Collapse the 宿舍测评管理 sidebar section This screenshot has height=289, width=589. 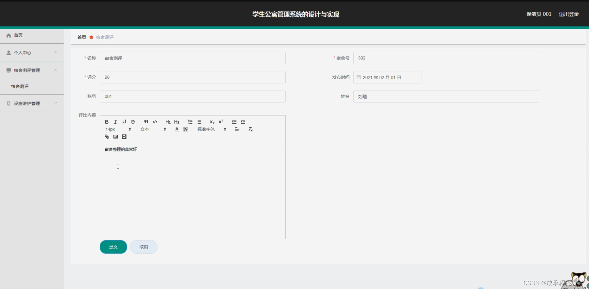(32, 70)
